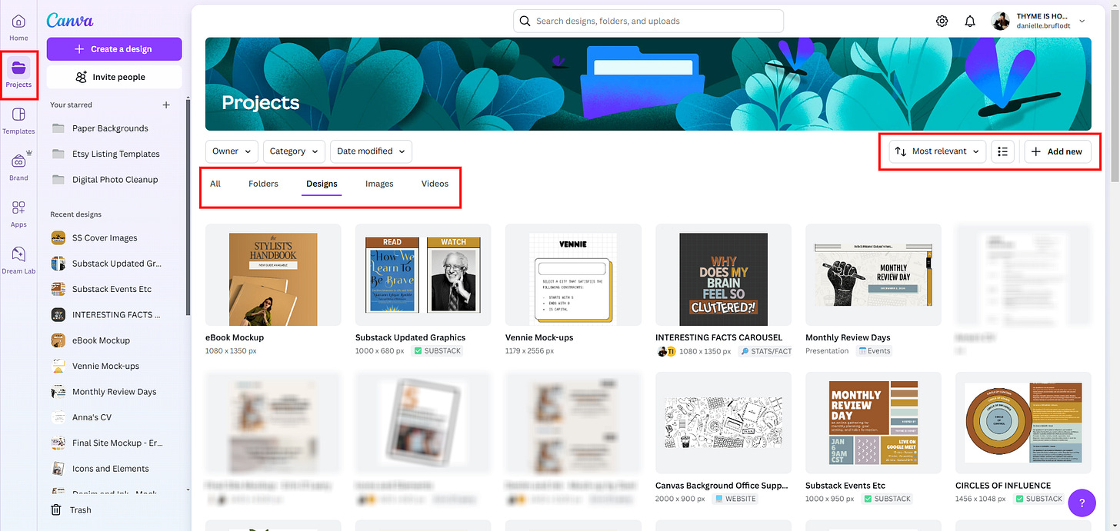Open the notifications bell icon
The width and height of the screenshot is (1120, 531).
click(970, 22)
